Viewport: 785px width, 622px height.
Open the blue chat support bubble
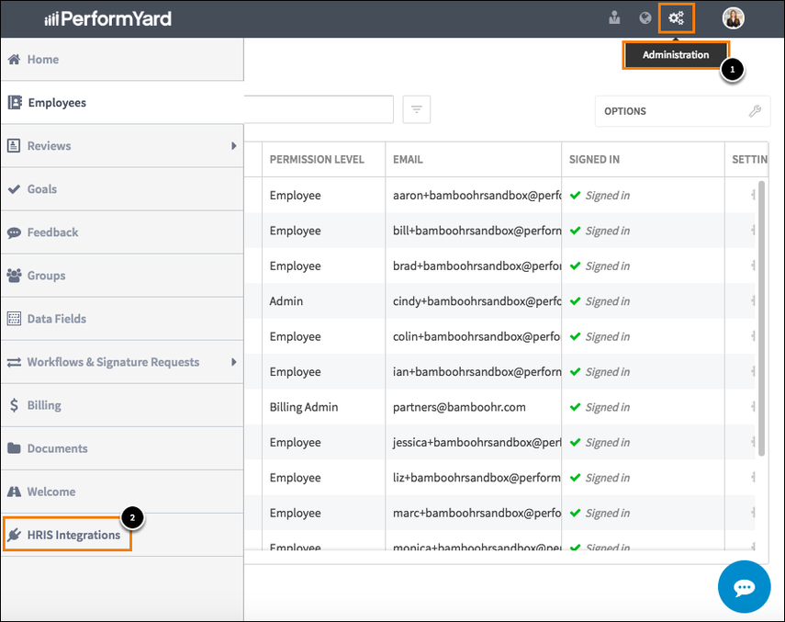(x=744, y=587)
